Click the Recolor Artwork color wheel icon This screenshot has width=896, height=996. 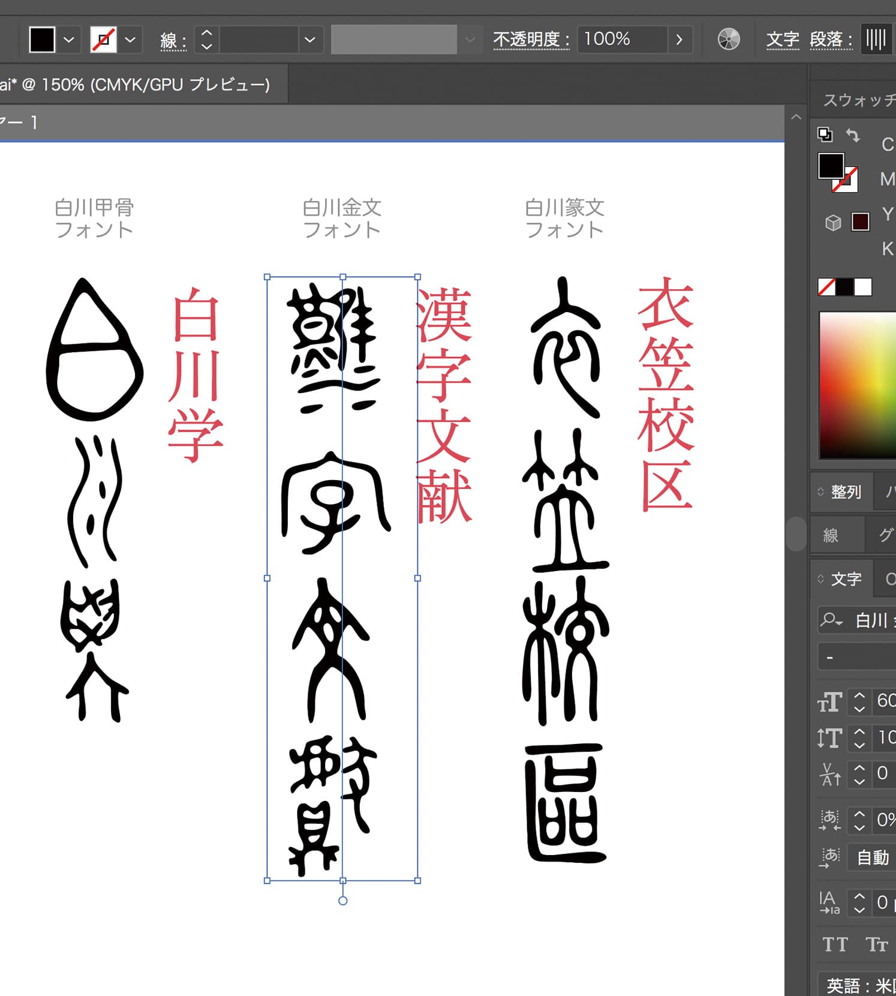pos(729,40)
